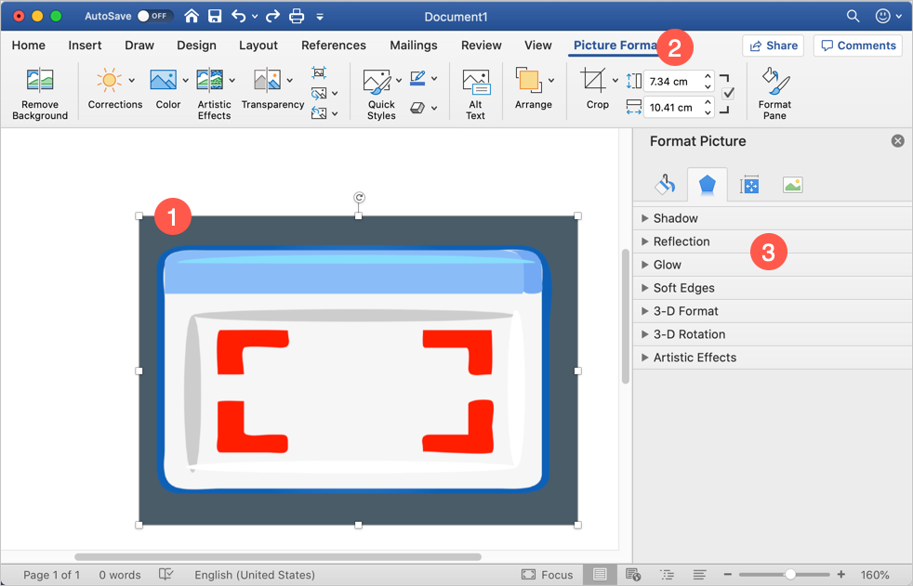Viewport: 913px width, 586px height.
Task: Click the Quick Styles icon
Action: pos(378,82)
